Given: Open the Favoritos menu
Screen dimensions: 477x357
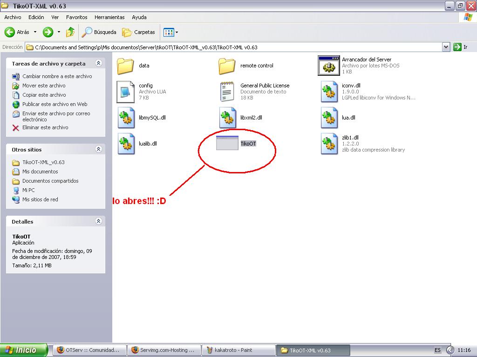Looking at the screenshot, I should [77, 17].
